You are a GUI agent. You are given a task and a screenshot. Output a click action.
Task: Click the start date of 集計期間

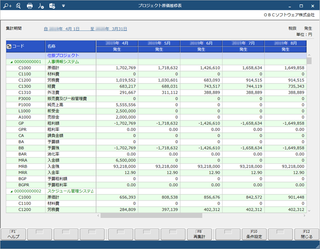(62, 29)
